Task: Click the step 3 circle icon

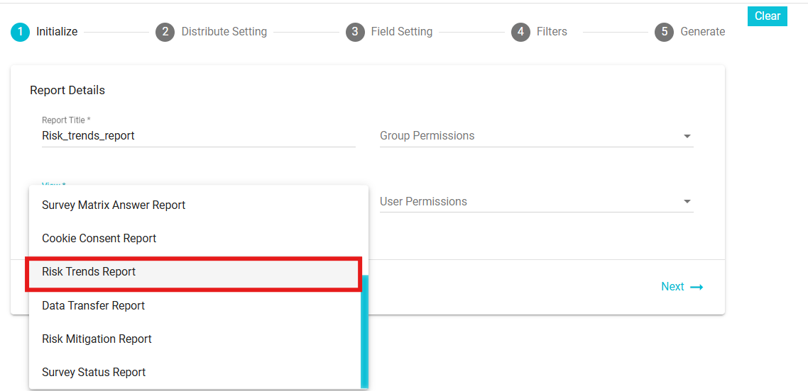Action: 354,32
